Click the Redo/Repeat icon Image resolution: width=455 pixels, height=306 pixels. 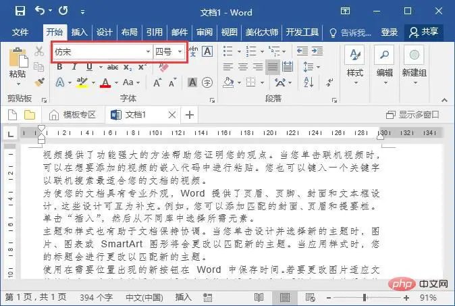click(63, 11)
